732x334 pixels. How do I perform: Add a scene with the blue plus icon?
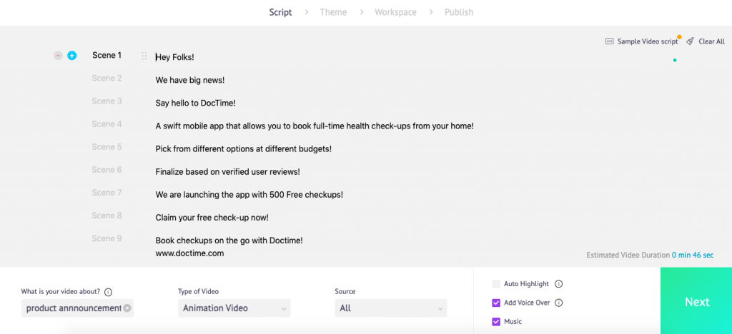[x=72, y=56]
